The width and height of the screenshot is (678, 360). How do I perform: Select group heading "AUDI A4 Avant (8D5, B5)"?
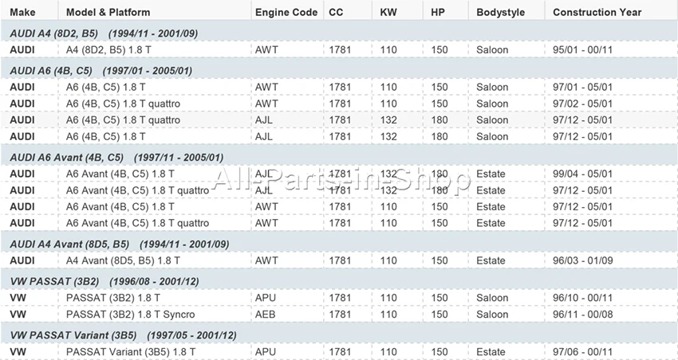coord(69,245)
